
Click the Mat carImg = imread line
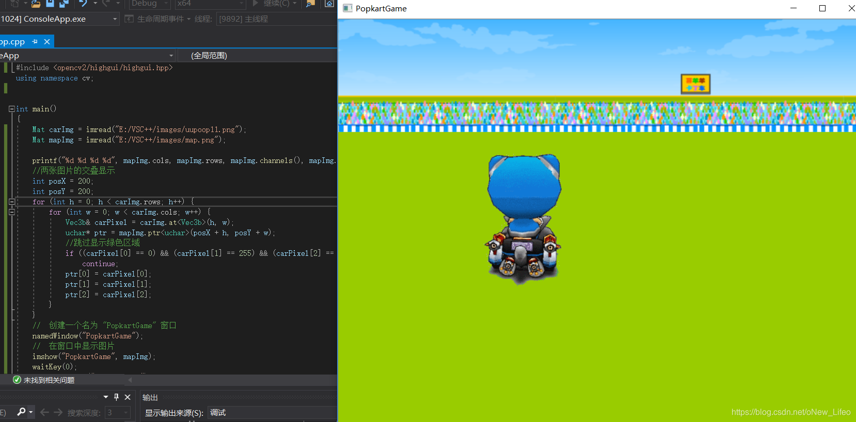coord(139,129)
